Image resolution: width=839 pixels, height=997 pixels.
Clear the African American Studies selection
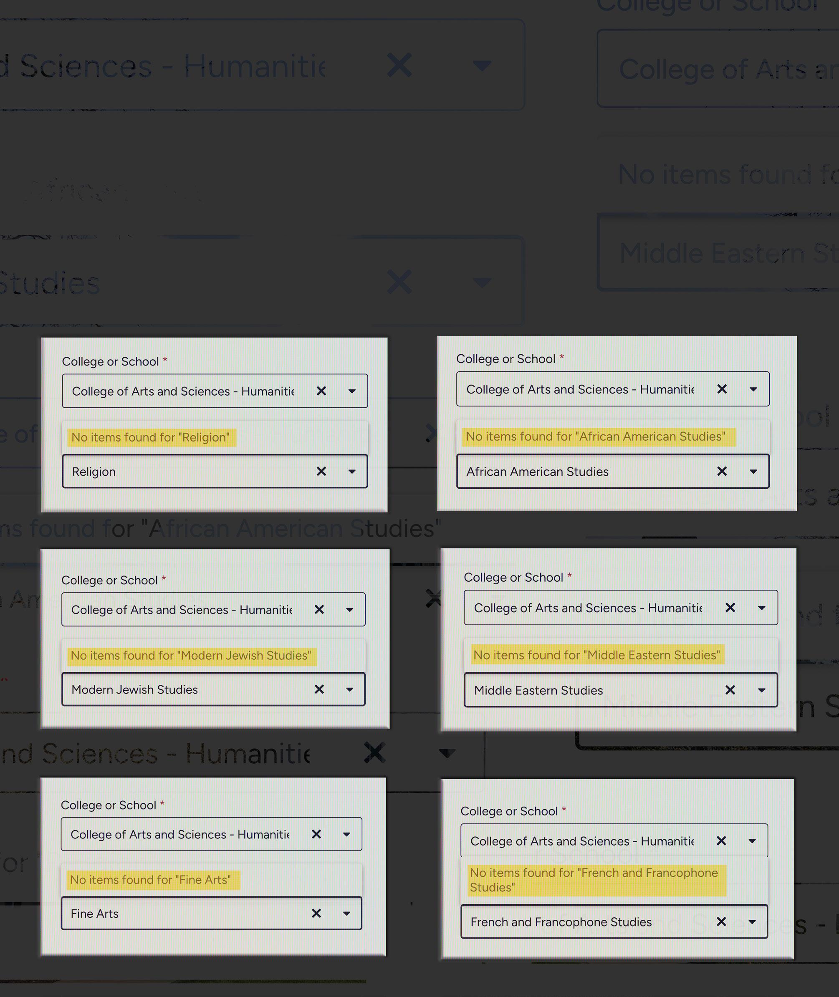coord(722,471)
